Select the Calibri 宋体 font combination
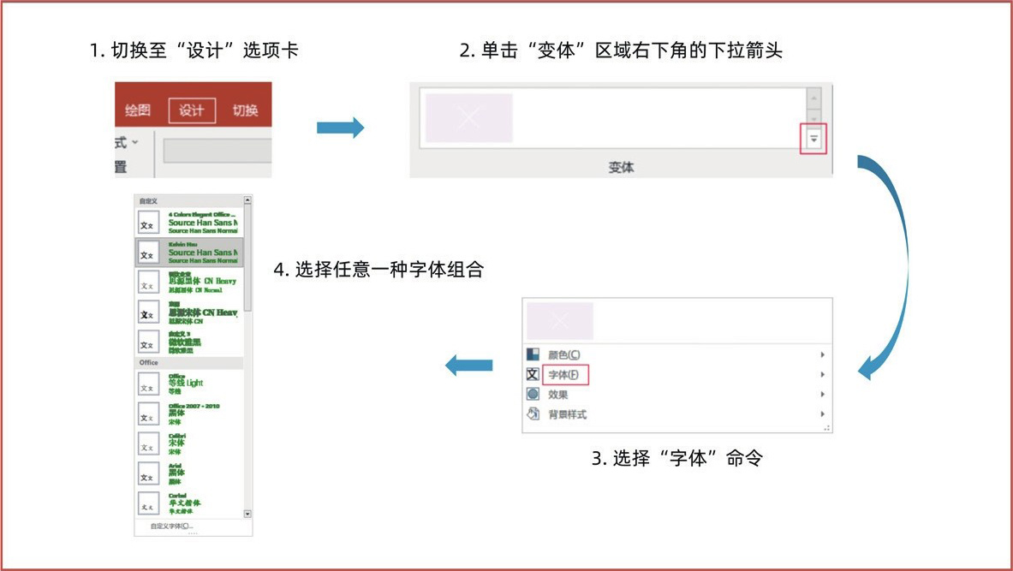This screenshot has width=1013, height=571. [x=189, y=443]
